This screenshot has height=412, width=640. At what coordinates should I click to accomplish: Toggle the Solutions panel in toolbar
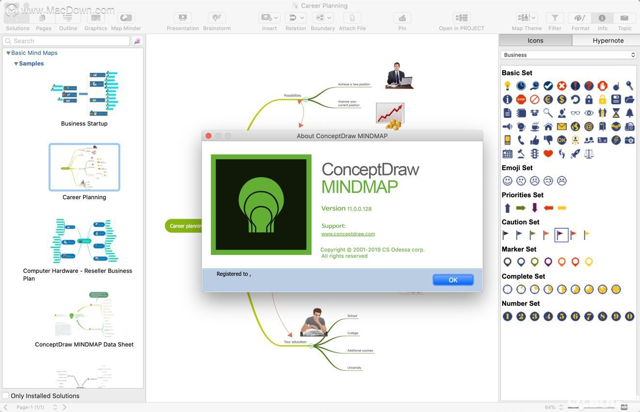point(17,18)
